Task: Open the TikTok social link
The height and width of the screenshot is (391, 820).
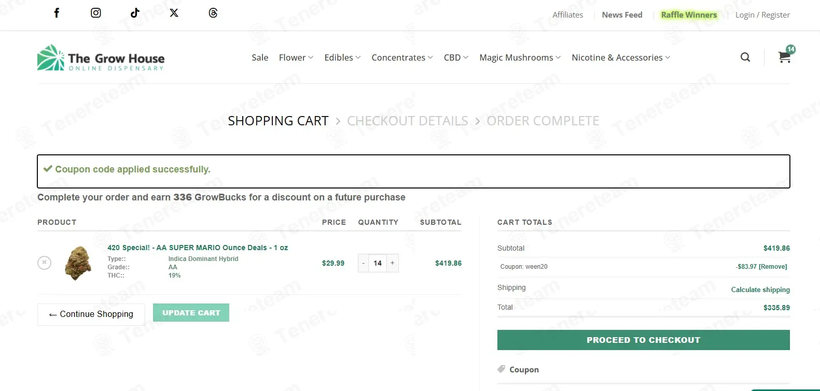Action: pyautogui.click(x=135, y=13)
